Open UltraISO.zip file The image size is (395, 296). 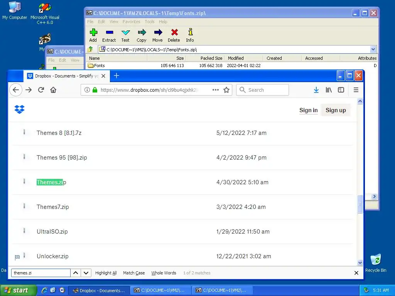52,232
